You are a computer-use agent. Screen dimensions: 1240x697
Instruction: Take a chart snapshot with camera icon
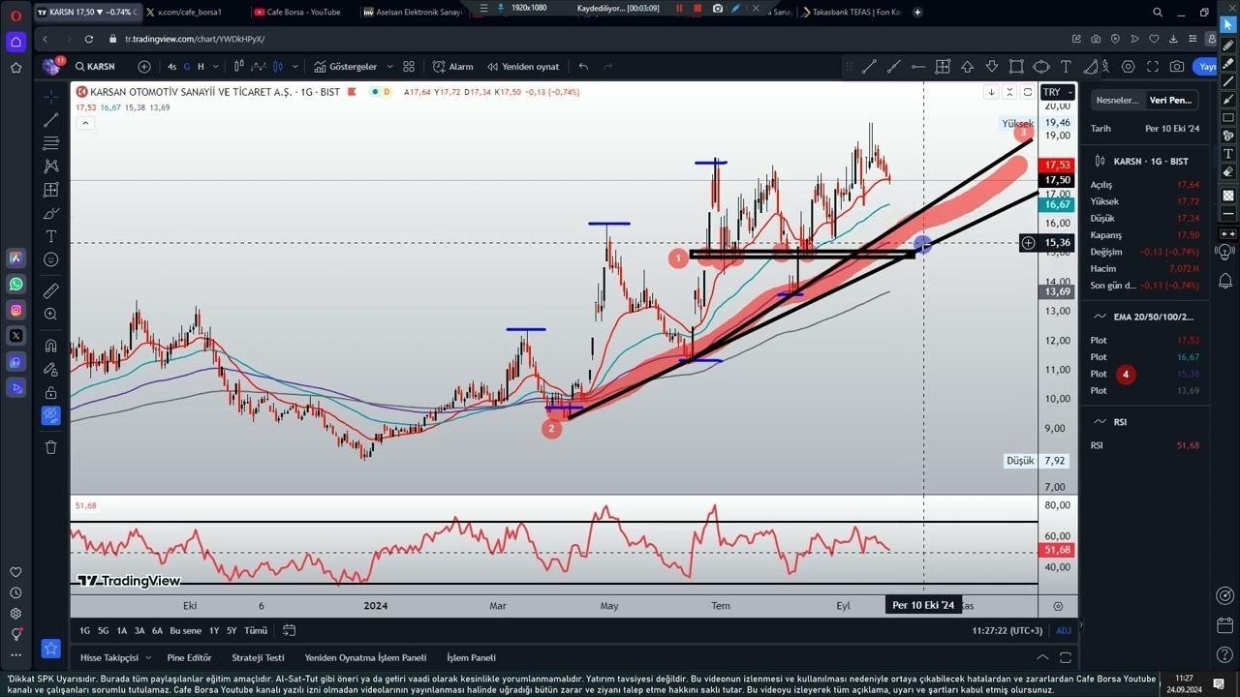1176,67
